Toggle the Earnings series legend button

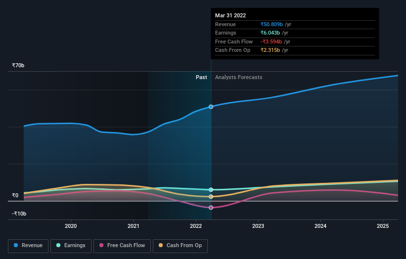click(71, 246)
